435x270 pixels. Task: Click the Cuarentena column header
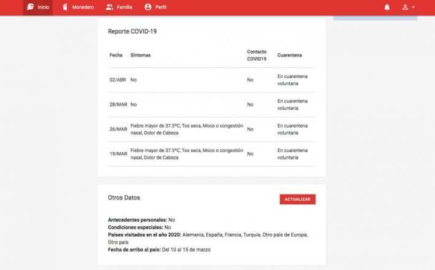[289, 55]
